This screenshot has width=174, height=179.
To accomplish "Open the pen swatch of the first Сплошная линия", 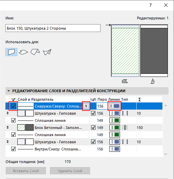I will pos(115,120).
